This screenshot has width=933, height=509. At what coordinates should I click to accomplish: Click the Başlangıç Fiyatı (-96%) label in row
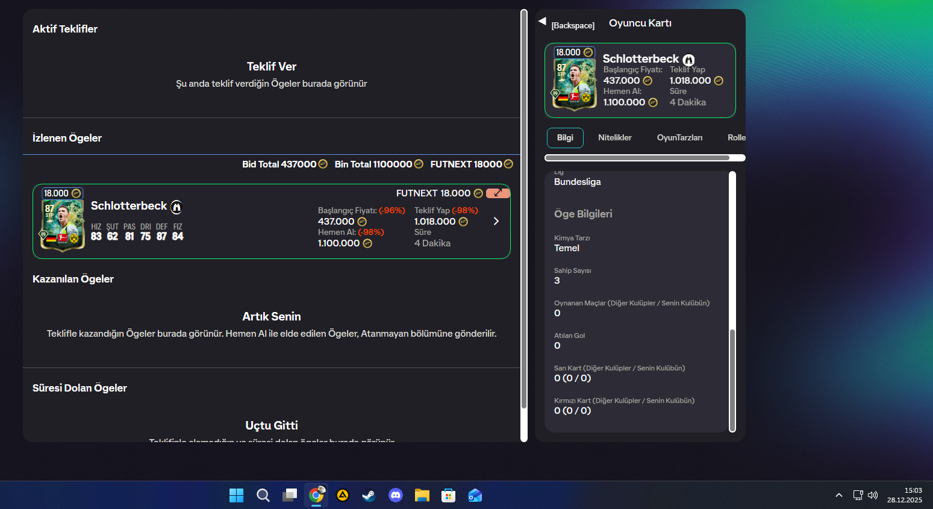(361, 210)
